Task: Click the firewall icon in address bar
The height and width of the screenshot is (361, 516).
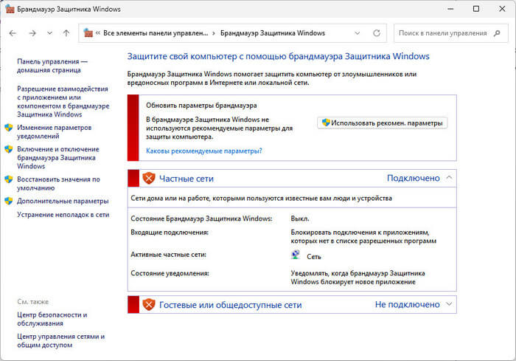Action: click(89, 33)
